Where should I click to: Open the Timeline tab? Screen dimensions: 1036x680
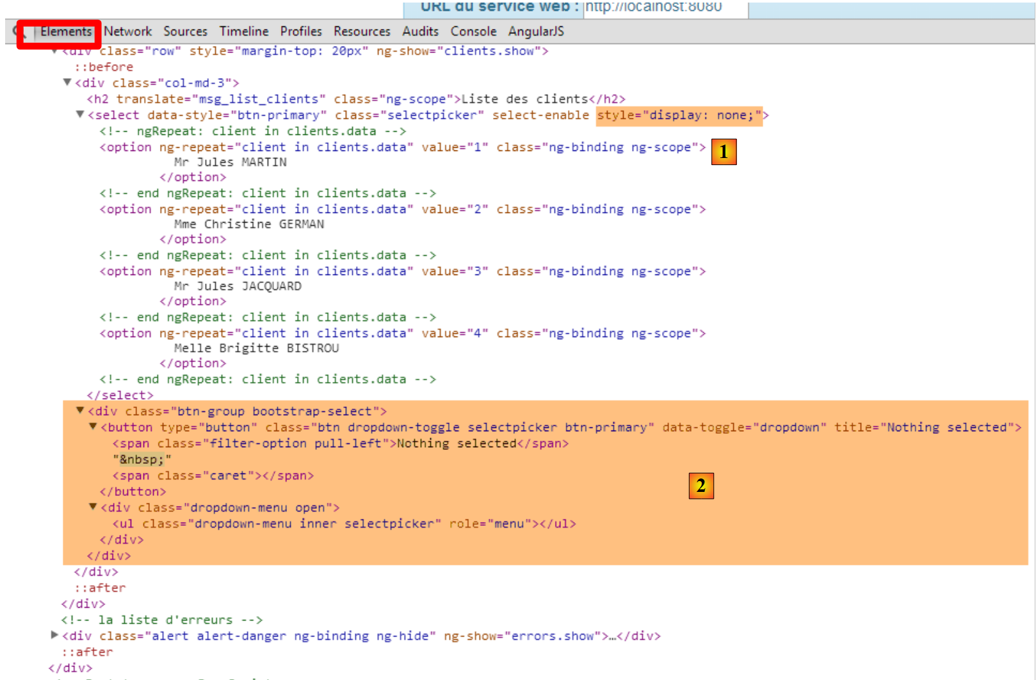point(243,31)
